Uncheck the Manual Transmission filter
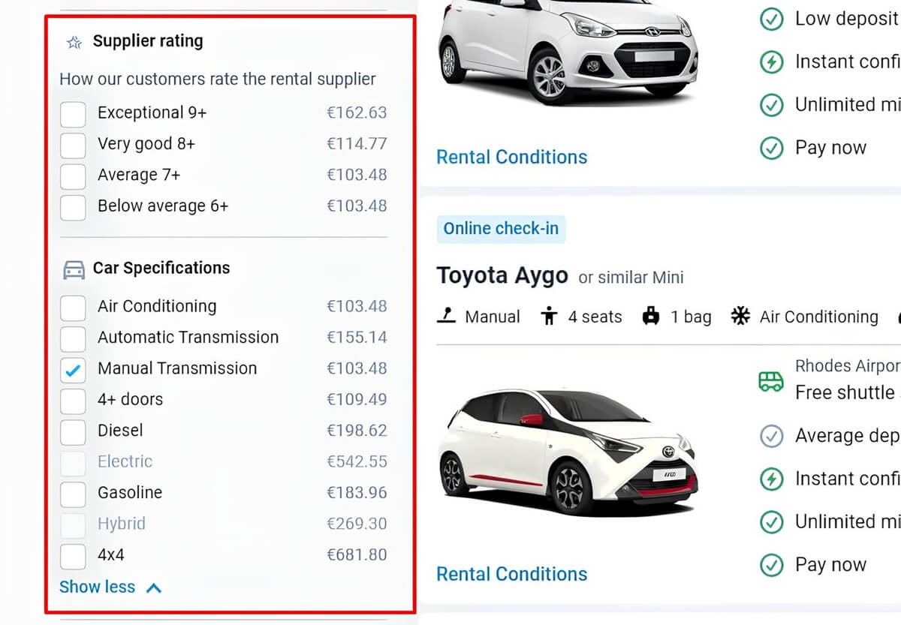901x625 pixels. pos(73,369)
